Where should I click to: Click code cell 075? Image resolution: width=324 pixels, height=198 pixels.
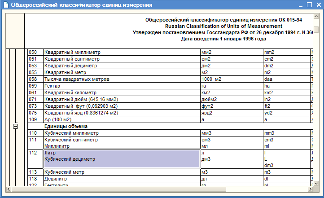[x=35, y=113]
